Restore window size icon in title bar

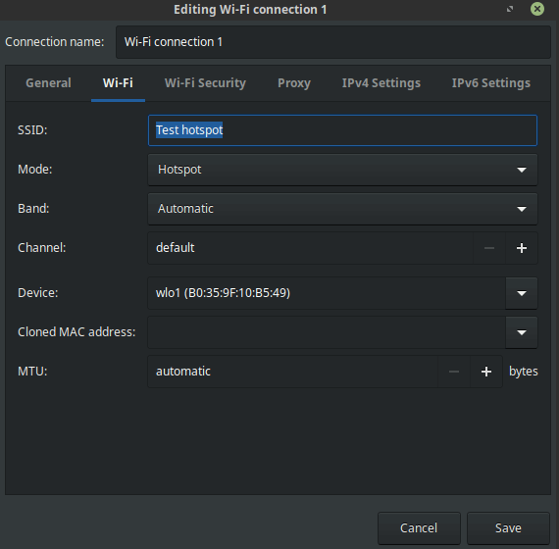pyautogui.click(x=510, y=9)
